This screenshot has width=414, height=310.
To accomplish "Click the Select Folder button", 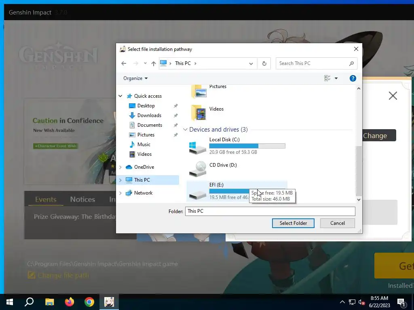I will point(293,223).
